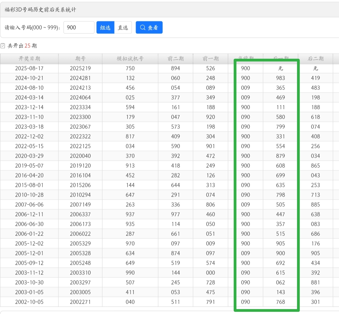Viewport: 339px width, 314px height.
Task: Click issue number 2006173
Action: [x=80, y=224]
